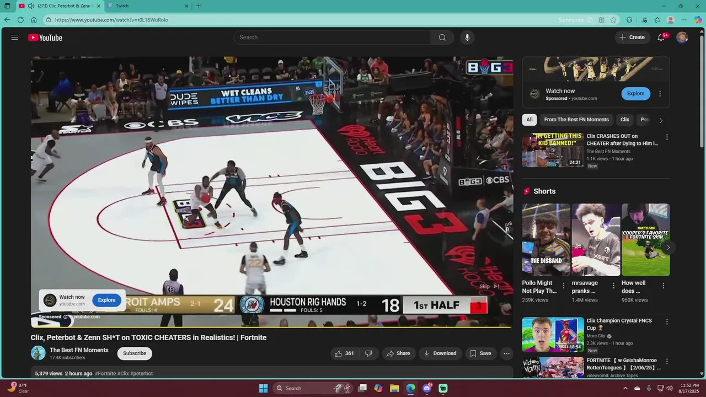Open more actions ellipsis under video
Image resolution: width=706 pixels, height=397 pixels.
[x=506, y=353]
